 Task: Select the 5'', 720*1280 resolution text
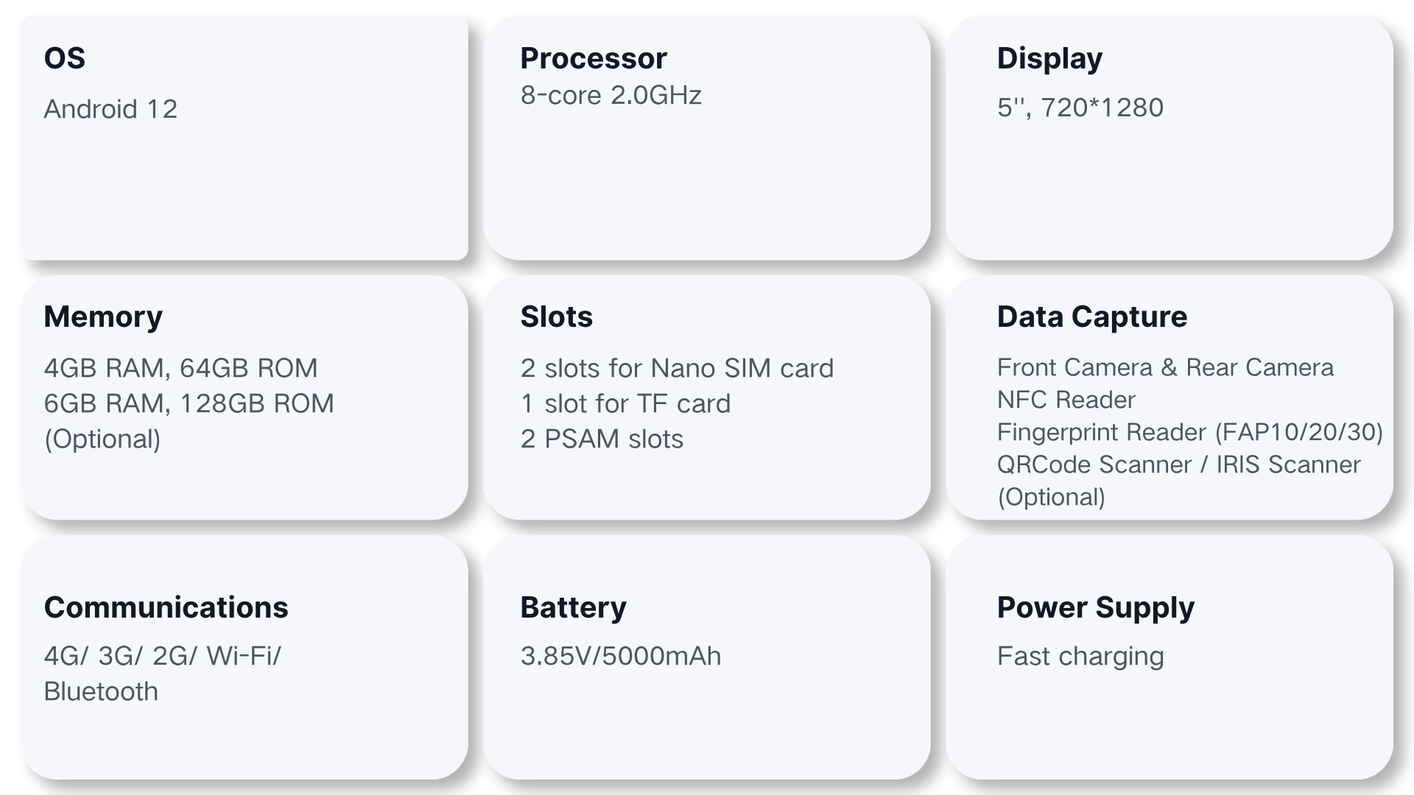(x=1080, y=107)
